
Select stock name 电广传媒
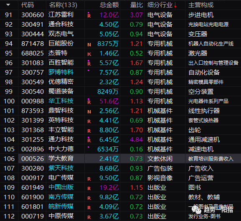[61, 178]
